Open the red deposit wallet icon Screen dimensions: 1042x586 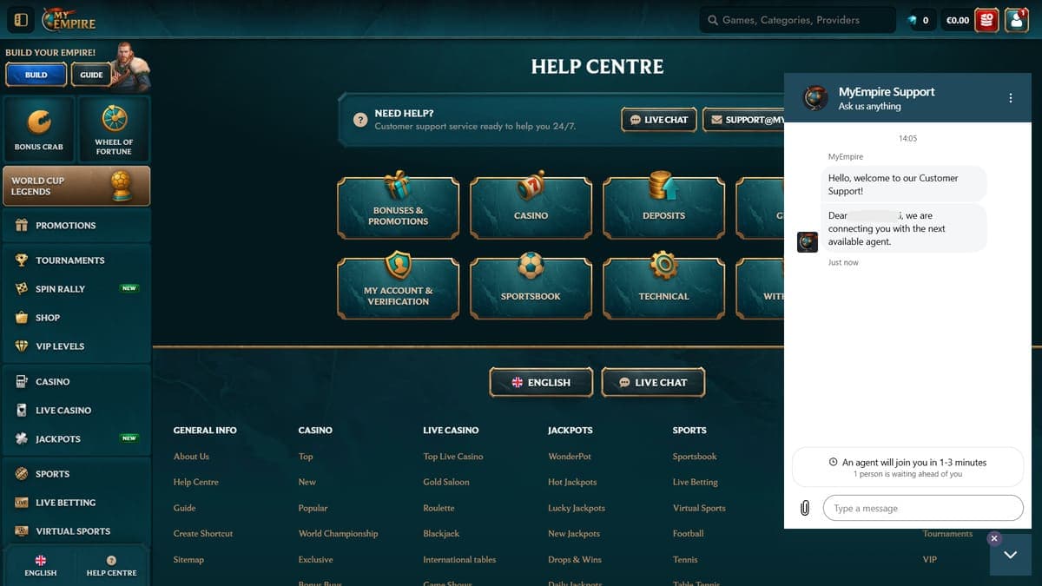986,19
